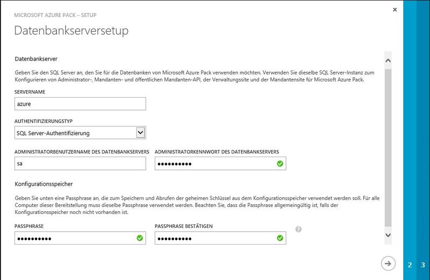Click the Datenbankserver section heading
430x280 pixels.
tap(36, 59)
